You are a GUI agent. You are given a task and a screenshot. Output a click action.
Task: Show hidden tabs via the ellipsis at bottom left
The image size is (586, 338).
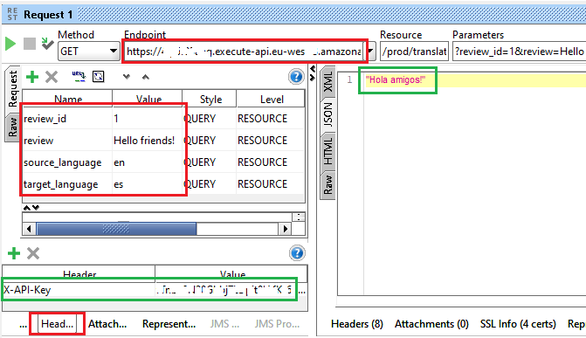tap(24, 325)
